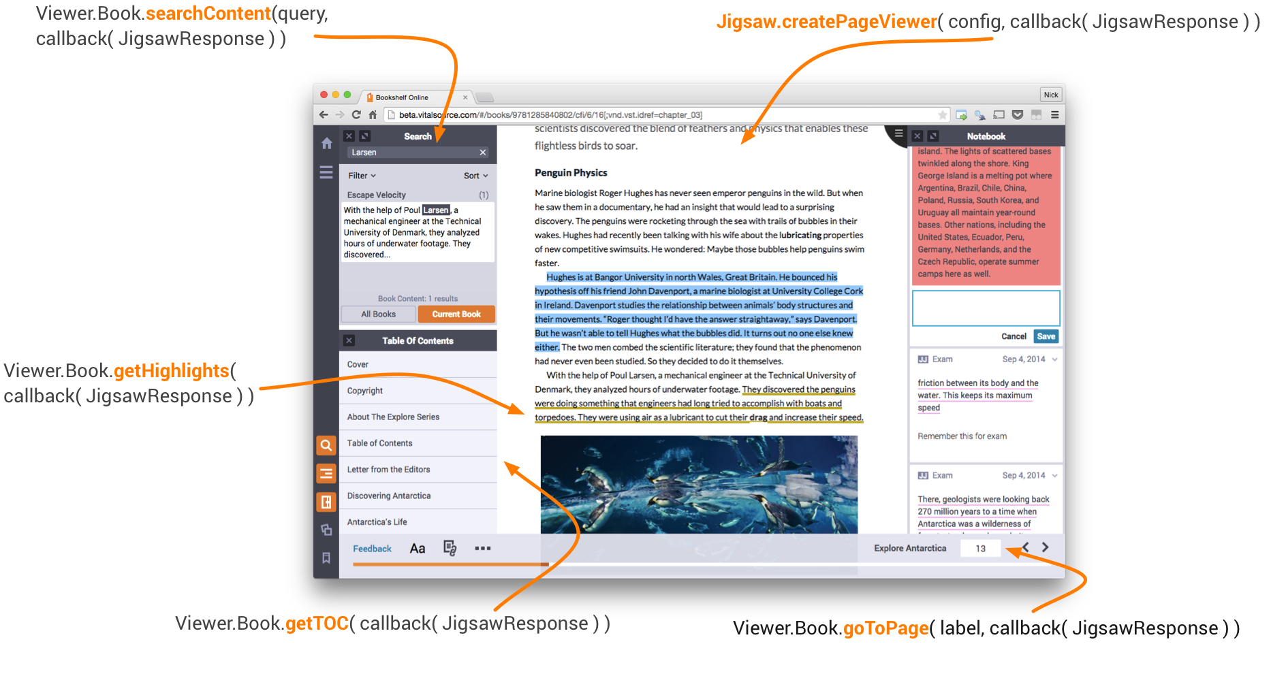
Task: Clear the Larsen search query
Action: (483, 152)
